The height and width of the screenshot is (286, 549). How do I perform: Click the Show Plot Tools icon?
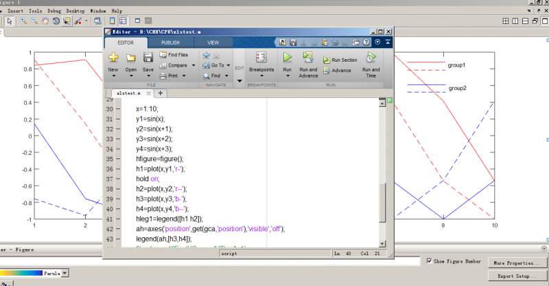coord(148,21)
